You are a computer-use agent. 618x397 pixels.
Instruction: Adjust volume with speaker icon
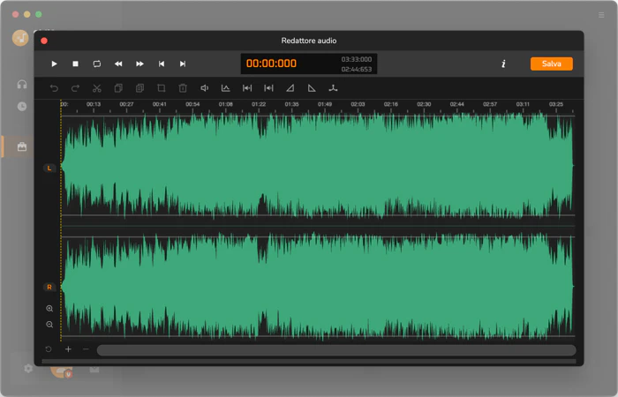pos(204,88)
